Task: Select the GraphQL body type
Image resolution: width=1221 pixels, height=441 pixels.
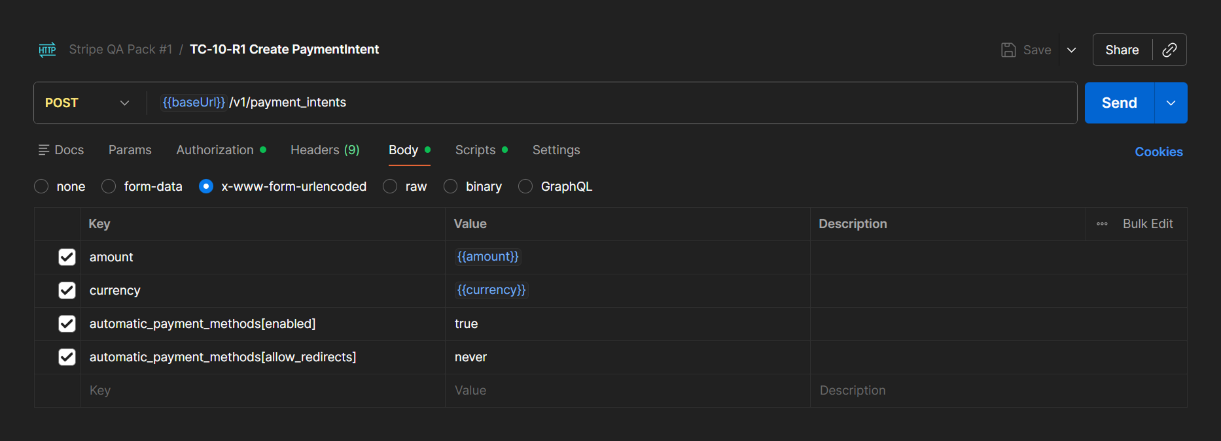Action: click(525, 187)
